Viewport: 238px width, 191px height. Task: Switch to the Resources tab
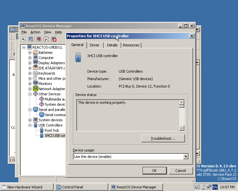131,45
